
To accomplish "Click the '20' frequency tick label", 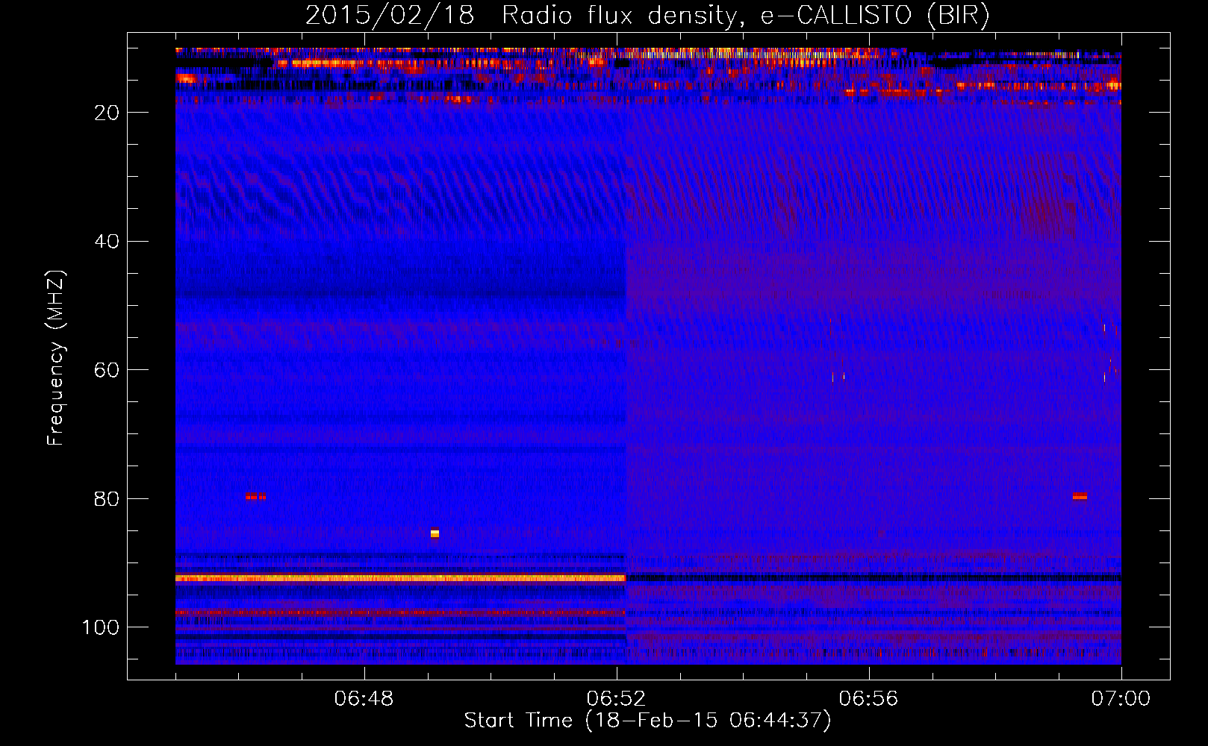I will (x=108, y=113).
